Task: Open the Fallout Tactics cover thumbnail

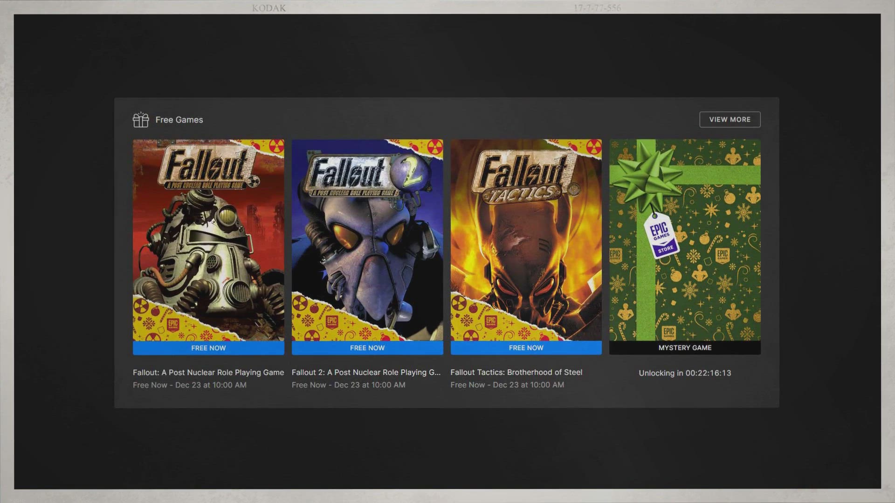Action: 526,240
